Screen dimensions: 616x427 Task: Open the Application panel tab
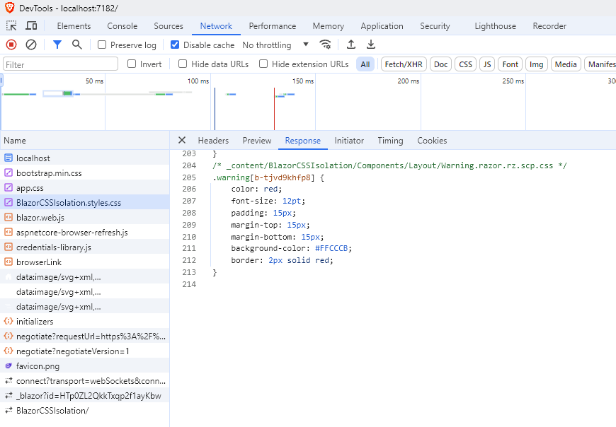click(x=382, y=26)
